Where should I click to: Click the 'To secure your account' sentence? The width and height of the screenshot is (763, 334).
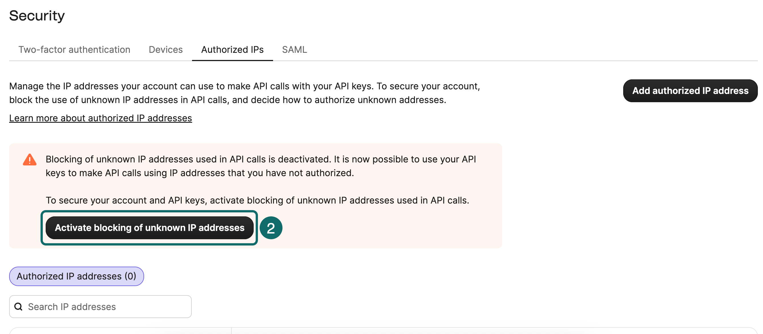click(257, 200)
